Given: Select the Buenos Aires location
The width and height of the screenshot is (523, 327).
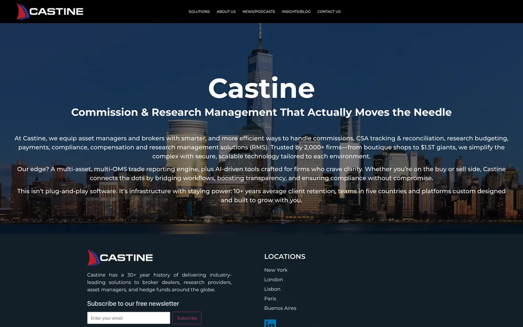Looking at the screenshot, I should click(x=280, y=308).
